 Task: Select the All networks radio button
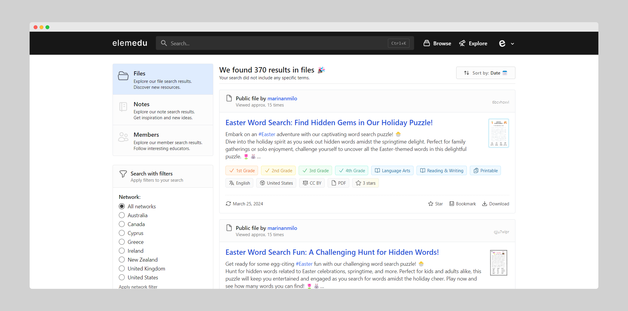122,206
